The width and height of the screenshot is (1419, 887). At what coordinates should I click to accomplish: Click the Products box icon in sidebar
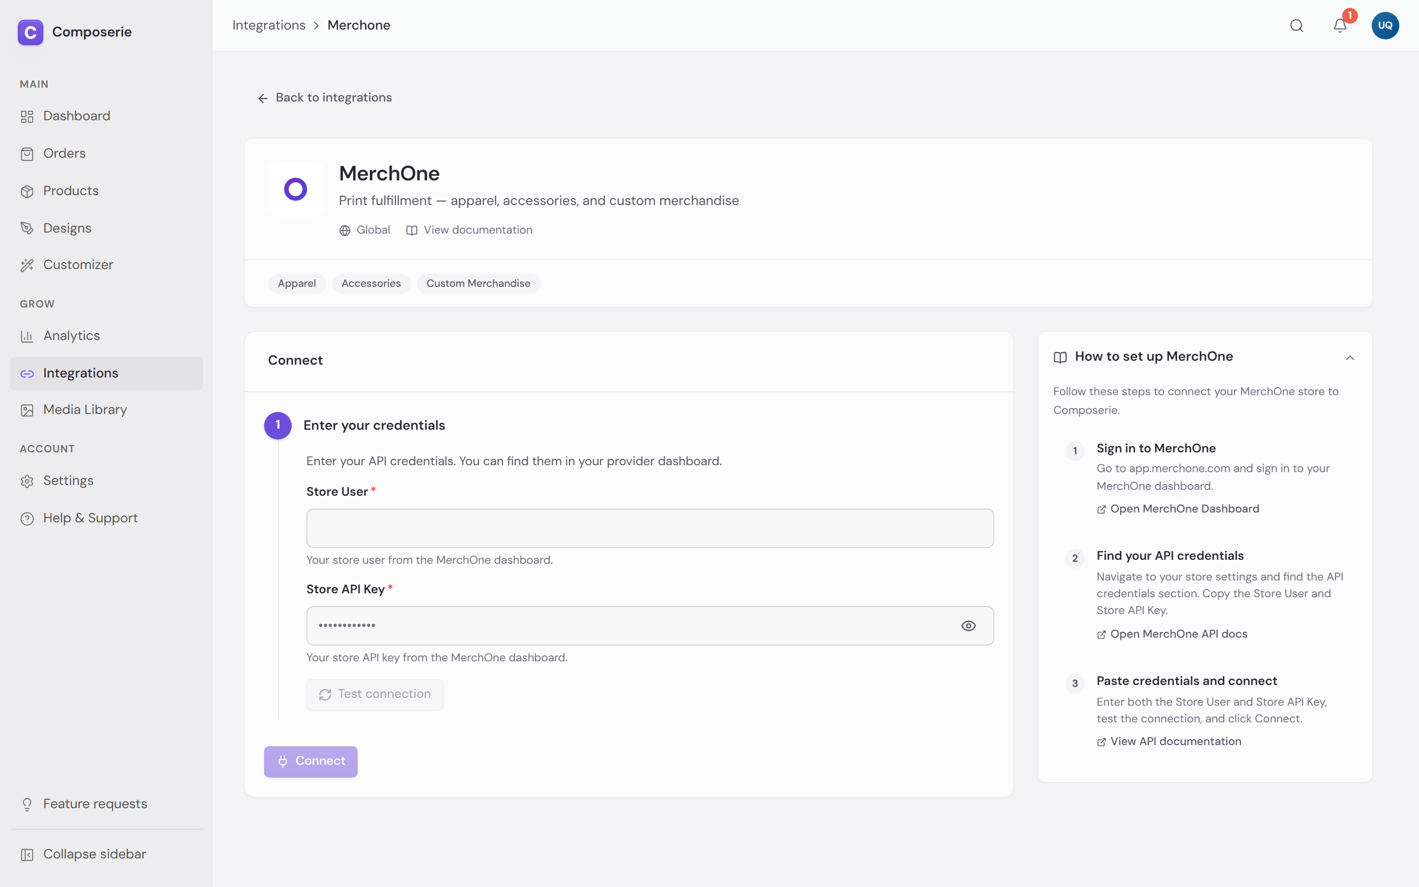[27, 191]
